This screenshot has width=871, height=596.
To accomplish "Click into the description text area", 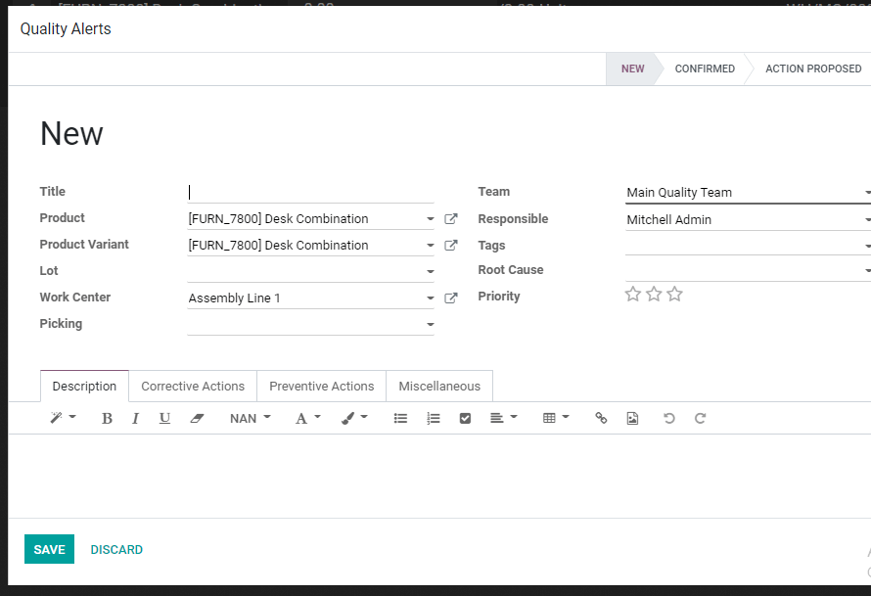I will (439, 476).
